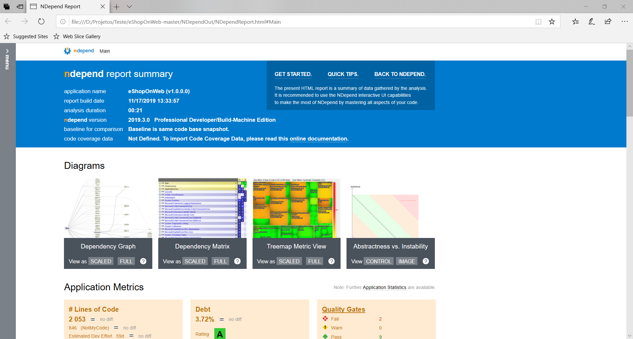Click the scrollbar up arrow

click(x=629, y=46)
